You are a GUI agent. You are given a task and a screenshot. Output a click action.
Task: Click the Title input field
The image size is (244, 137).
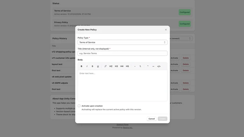[x=123, y=53]
